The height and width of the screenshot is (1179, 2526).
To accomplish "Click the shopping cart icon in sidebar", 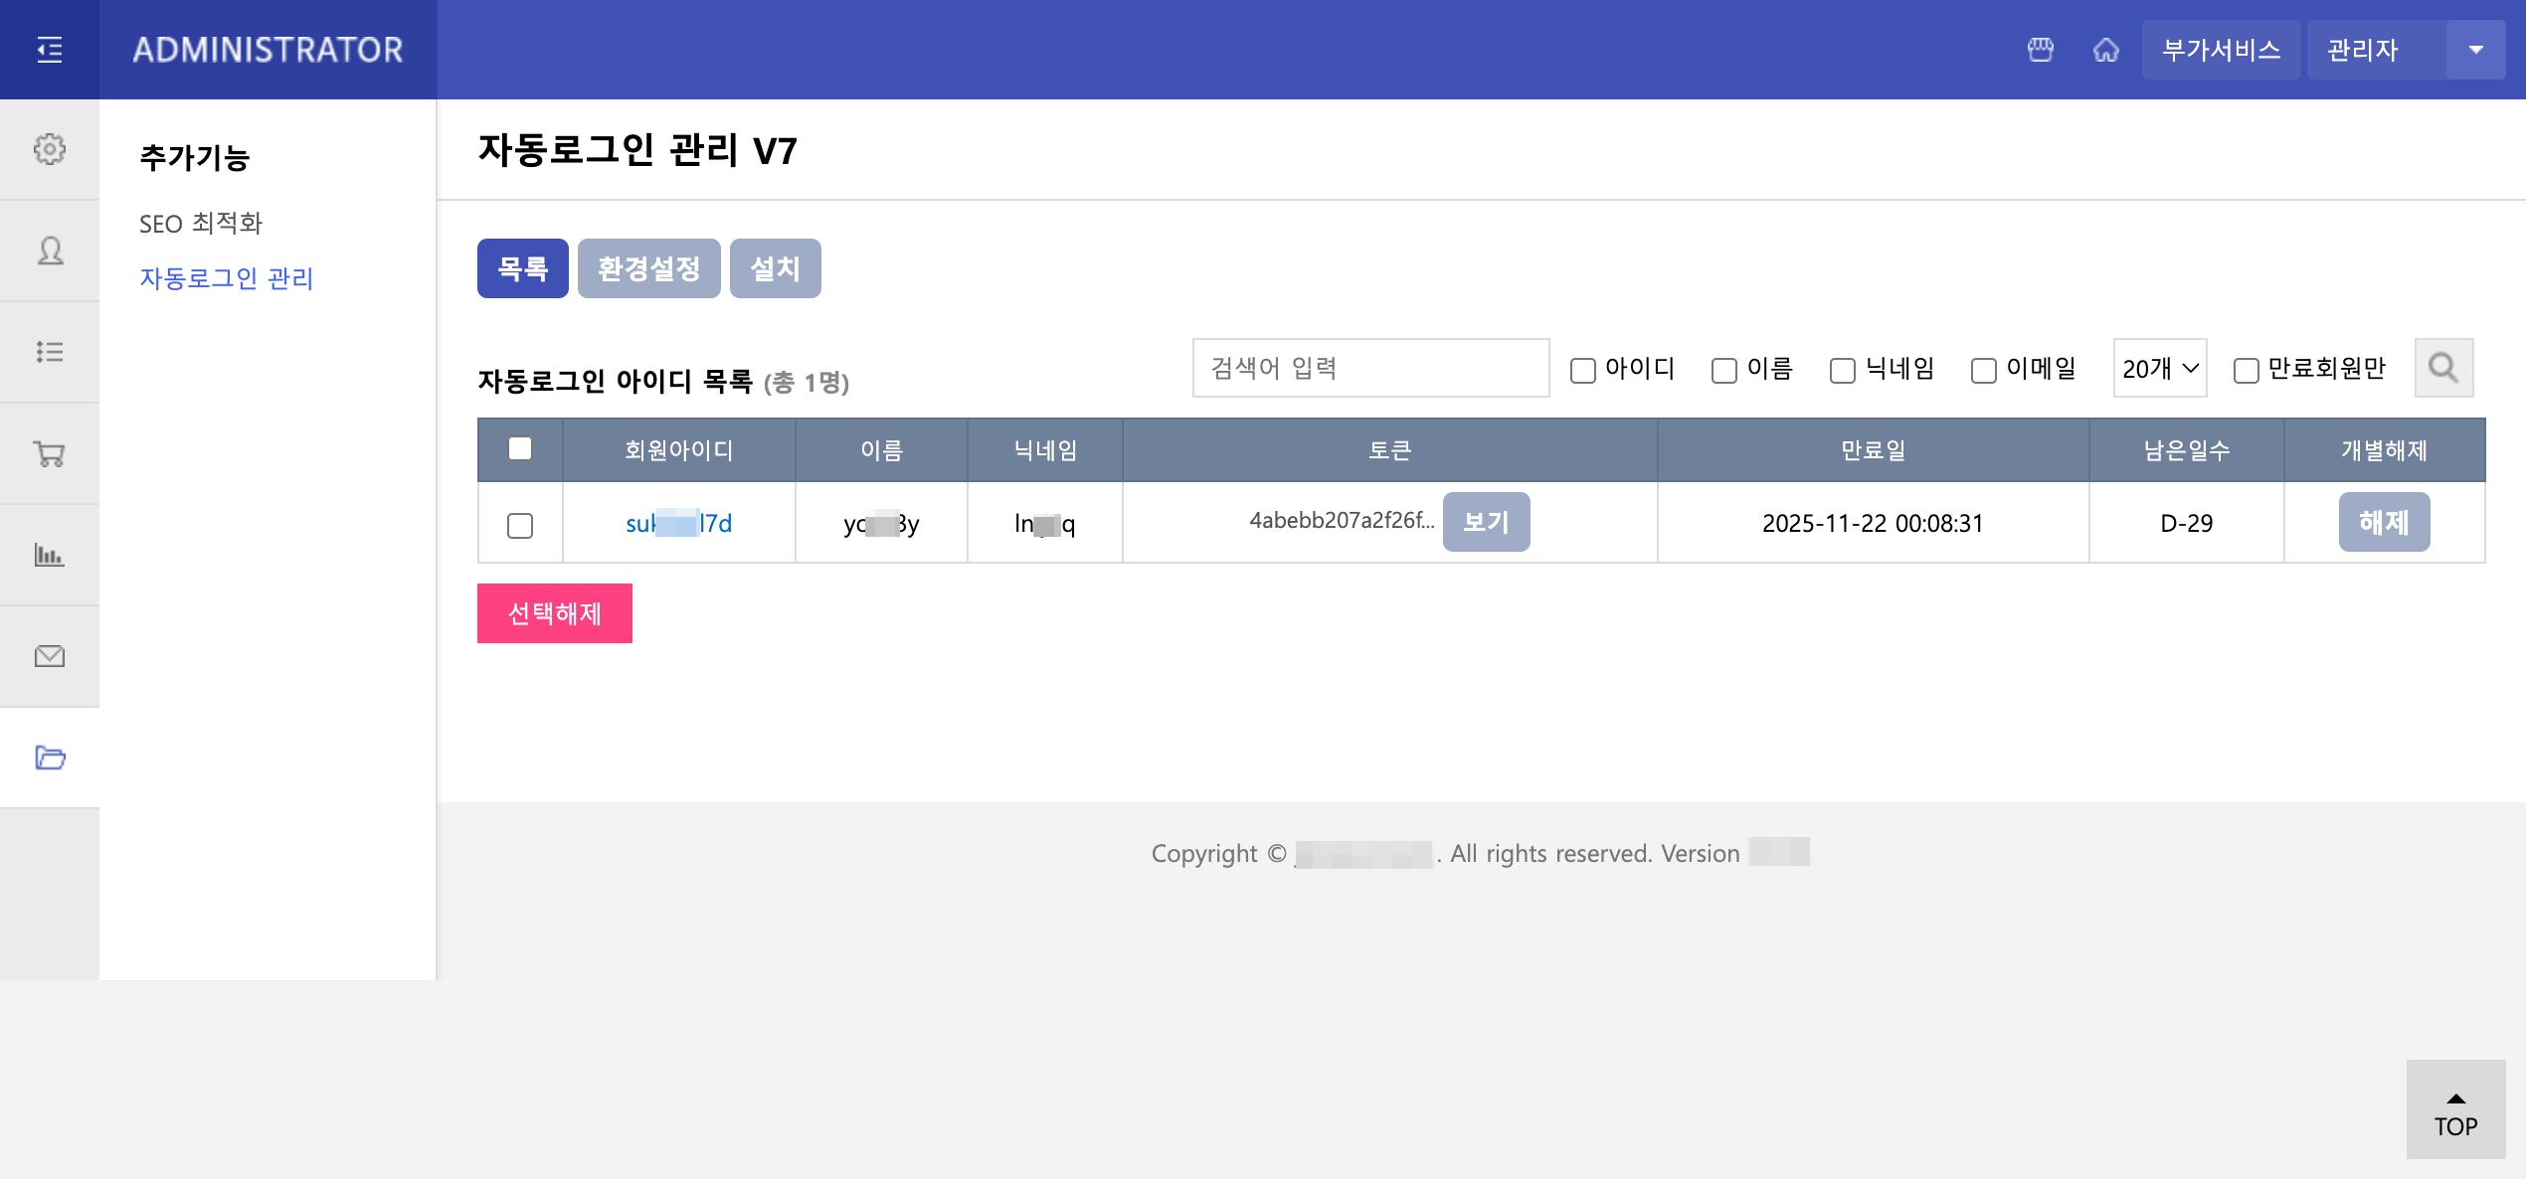I will tap(49, 453).
